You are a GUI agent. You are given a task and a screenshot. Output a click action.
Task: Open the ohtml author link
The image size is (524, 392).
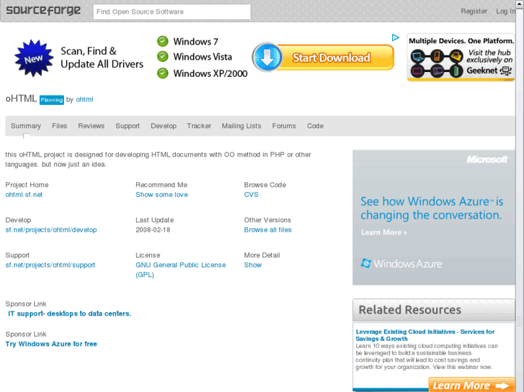(84, 99)
